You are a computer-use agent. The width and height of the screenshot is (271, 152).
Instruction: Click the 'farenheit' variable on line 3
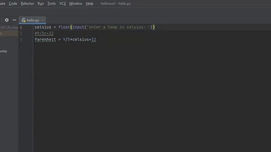pos(45,40)
